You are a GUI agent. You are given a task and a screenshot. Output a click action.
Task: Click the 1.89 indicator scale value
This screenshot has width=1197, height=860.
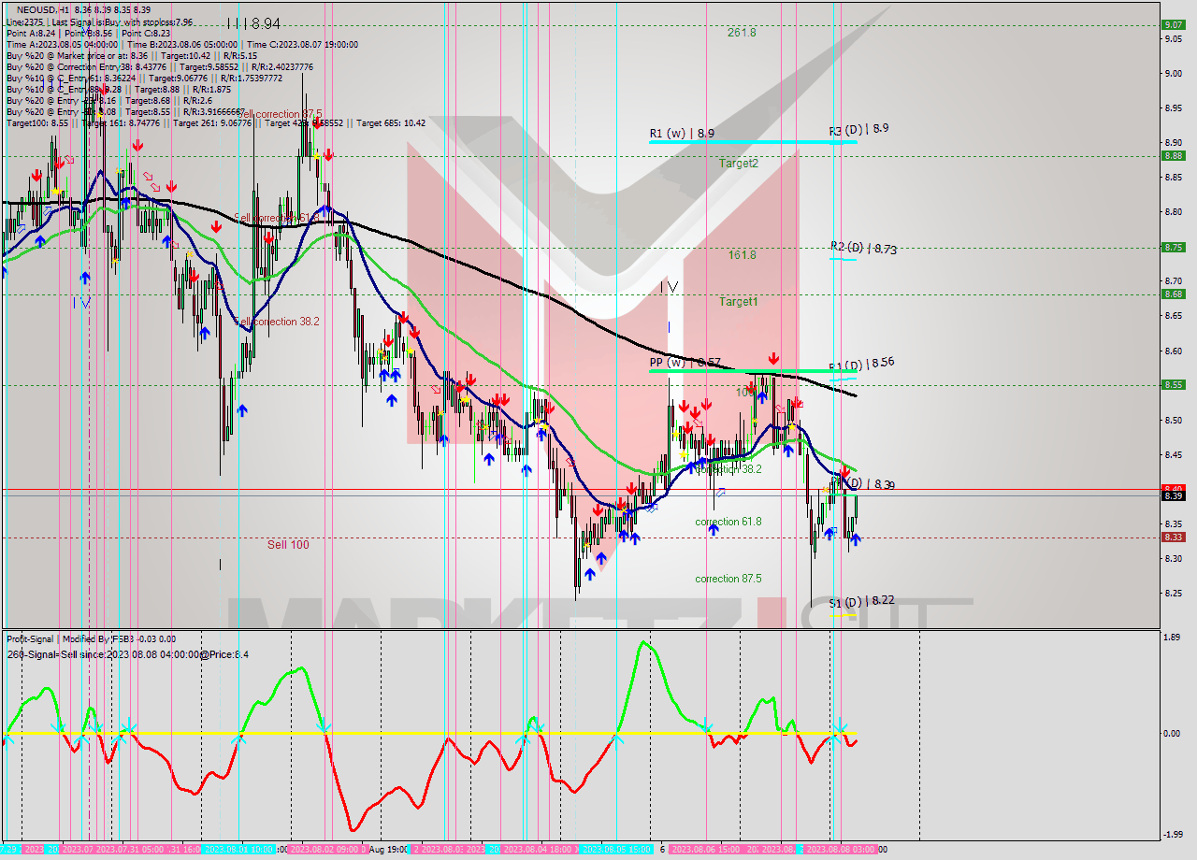click(1171, 638)
